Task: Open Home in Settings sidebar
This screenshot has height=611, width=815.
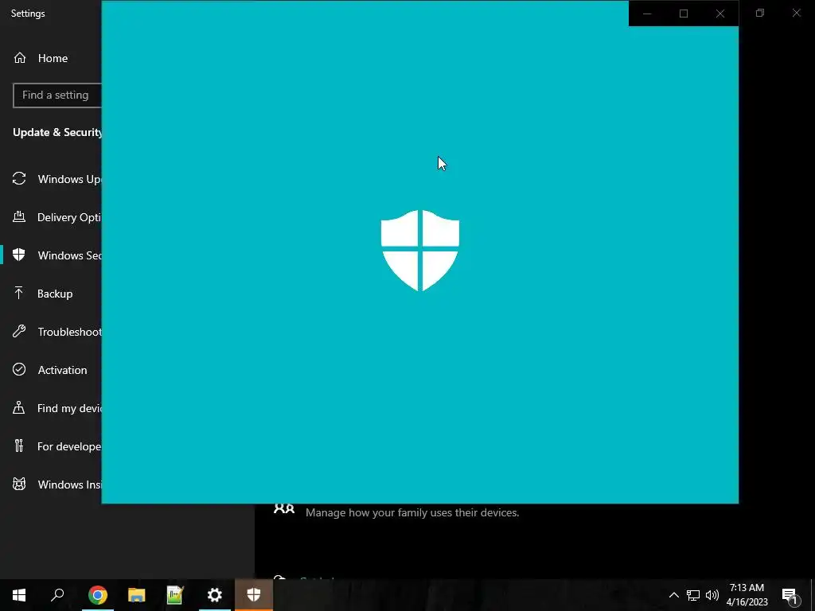Action: (51, 58)
